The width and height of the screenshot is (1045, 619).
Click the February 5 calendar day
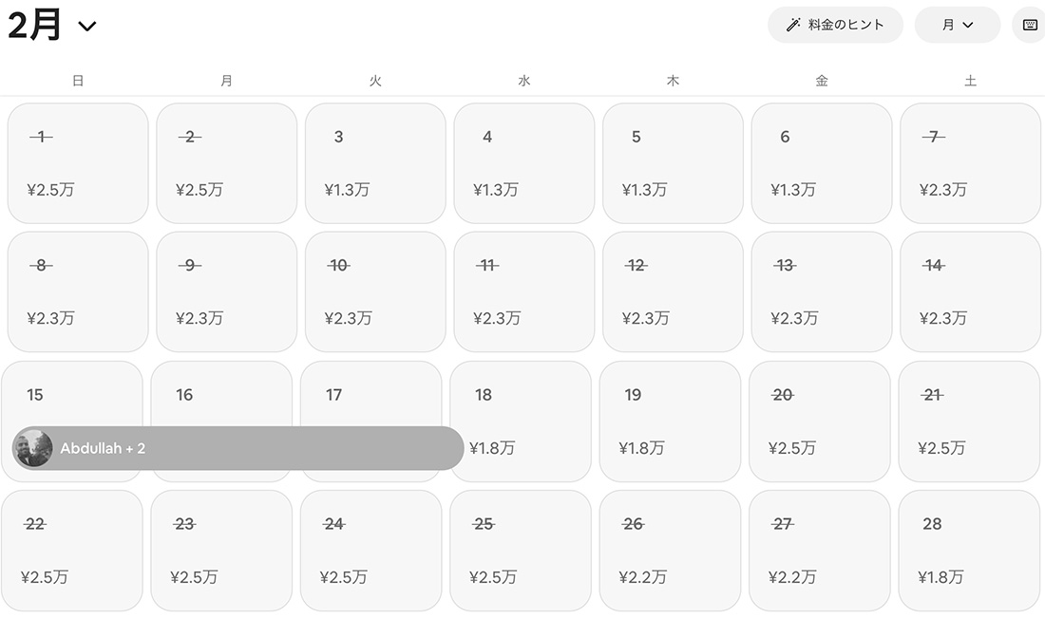673,163
